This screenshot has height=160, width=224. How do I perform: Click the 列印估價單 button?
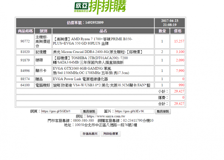[x=111, y=134]
